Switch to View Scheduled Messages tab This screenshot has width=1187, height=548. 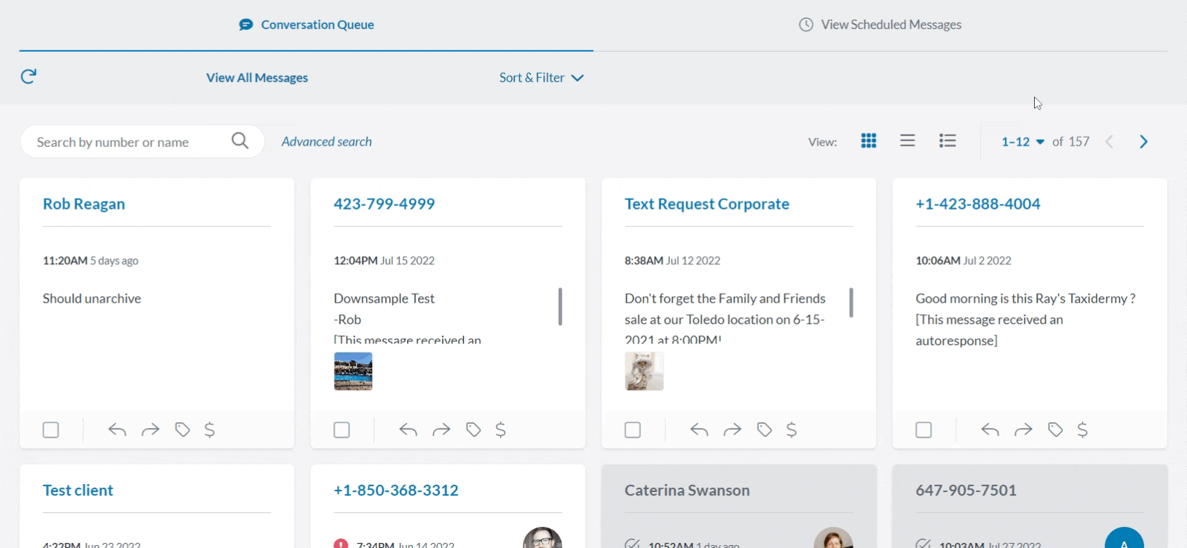pyautogui.click(x=880, y=25)
